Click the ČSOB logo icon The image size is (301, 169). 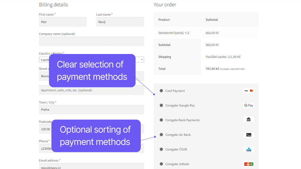pos(249,149)
